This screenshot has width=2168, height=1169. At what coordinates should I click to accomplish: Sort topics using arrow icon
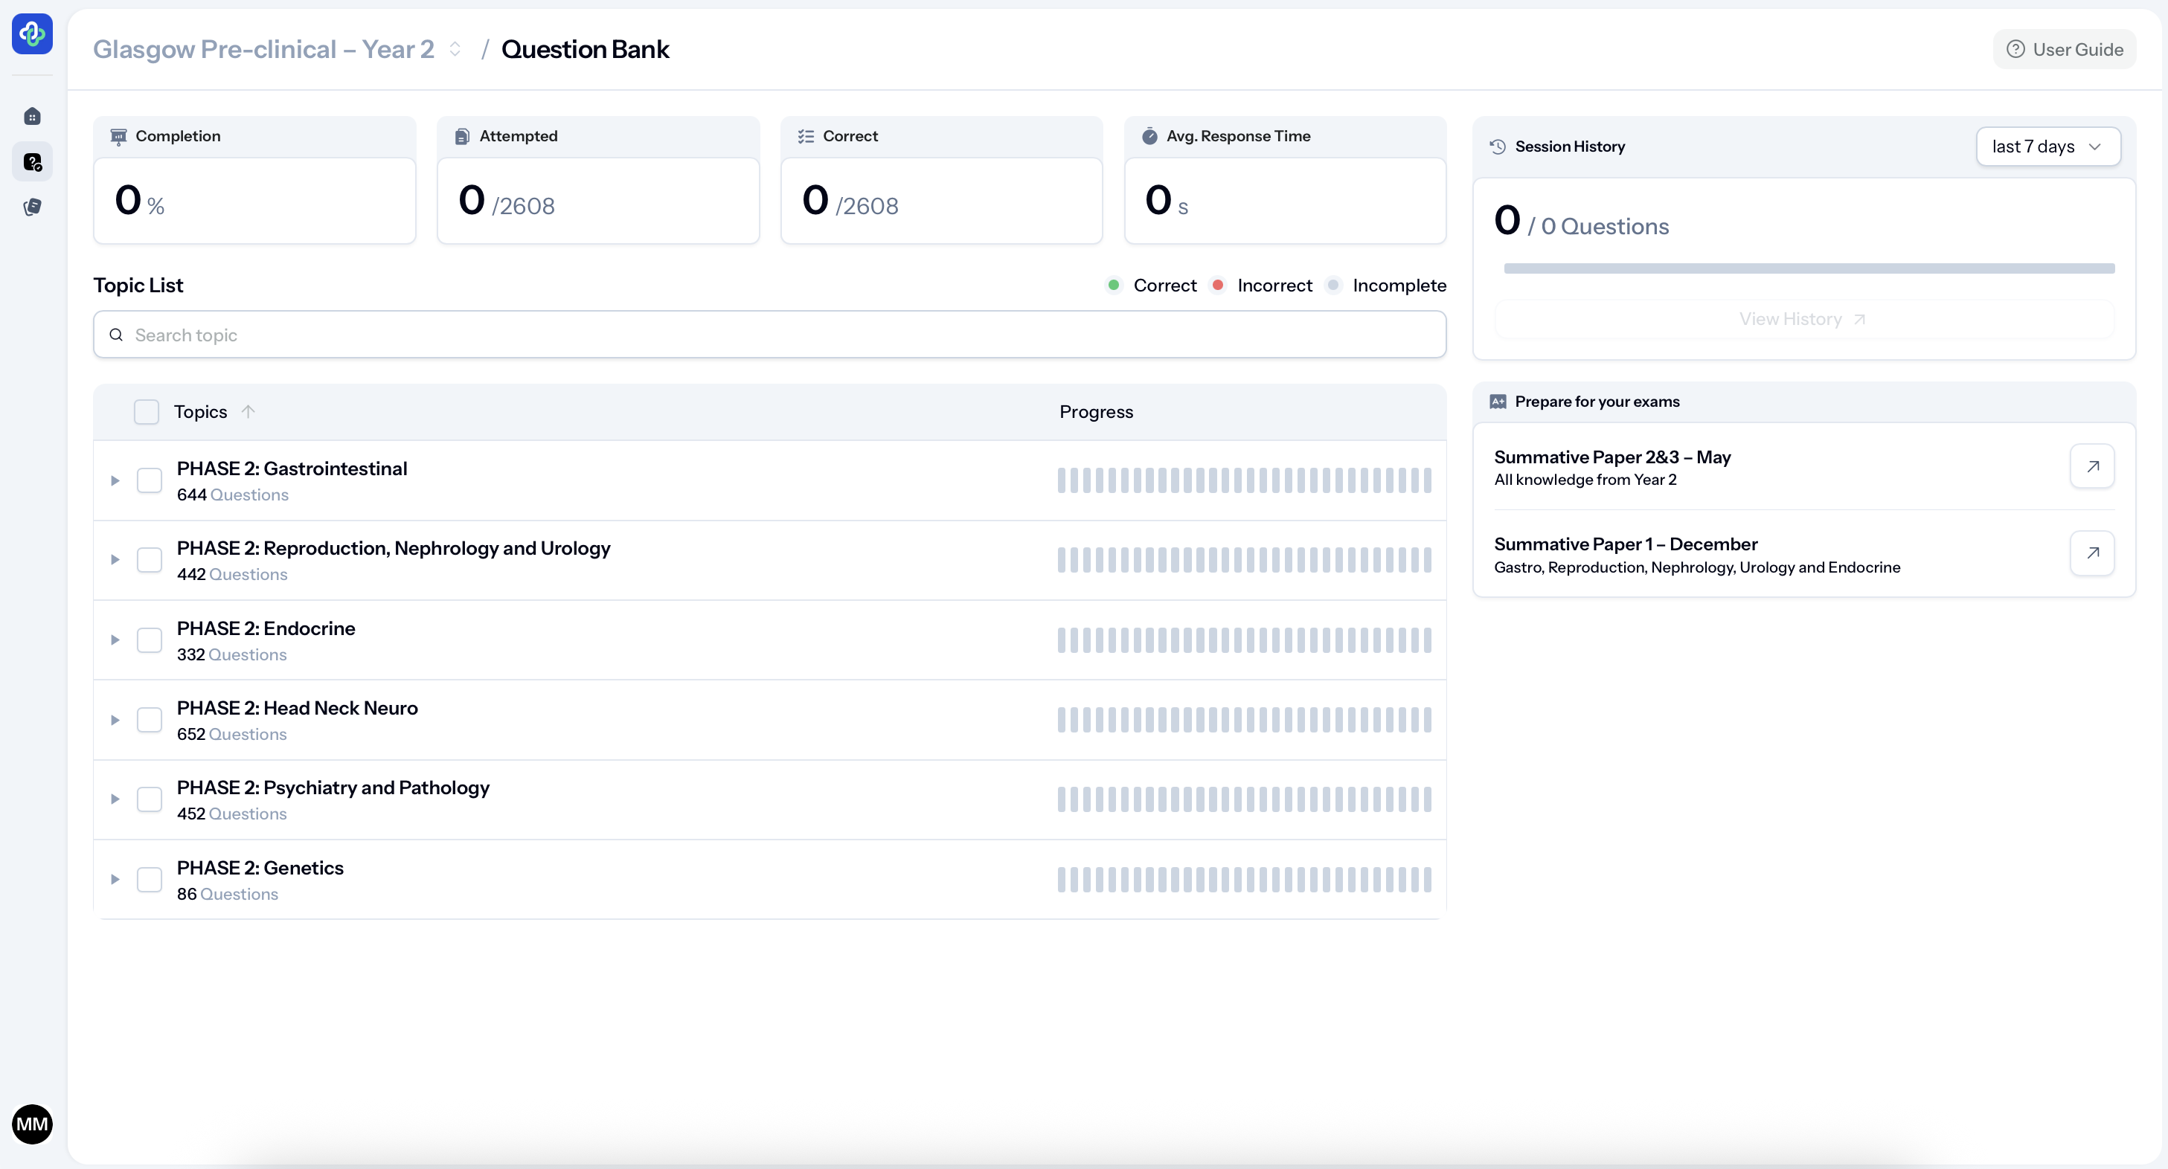tap(248, 411)
